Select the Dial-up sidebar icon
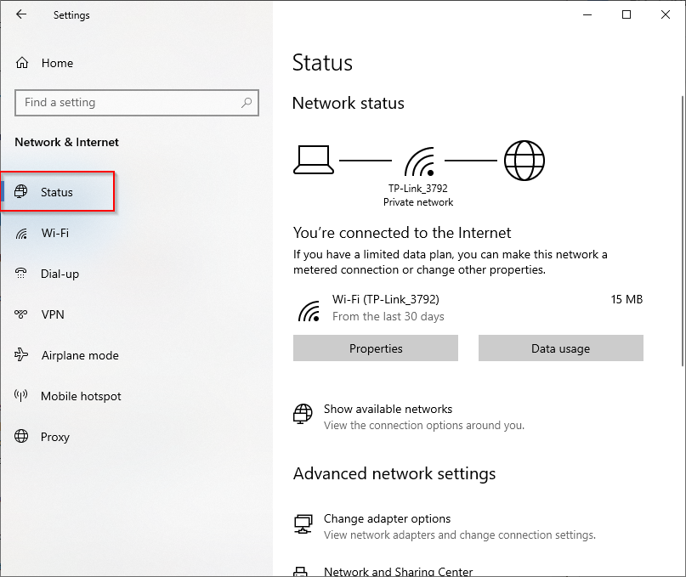 click(x=22, y=274)
